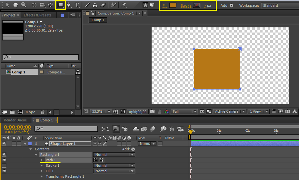Click the Fill options link
The image size is (299, 180).
[165, 5]
